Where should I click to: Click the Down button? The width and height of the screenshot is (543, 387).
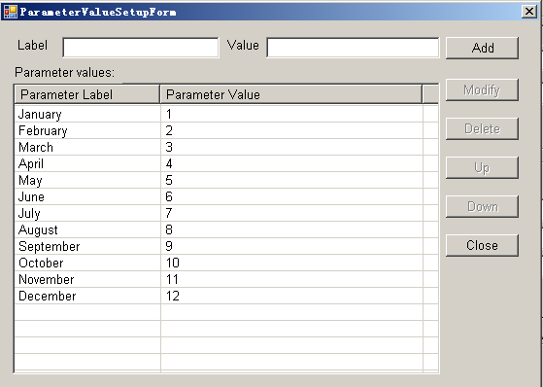[482, 207]
